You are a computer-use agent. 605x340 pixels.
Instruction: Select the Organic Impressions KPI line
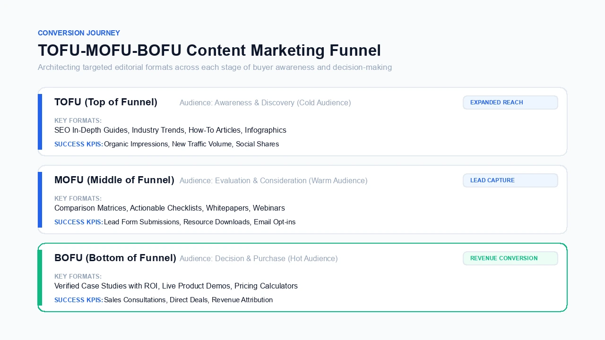[x=191, y=144]
